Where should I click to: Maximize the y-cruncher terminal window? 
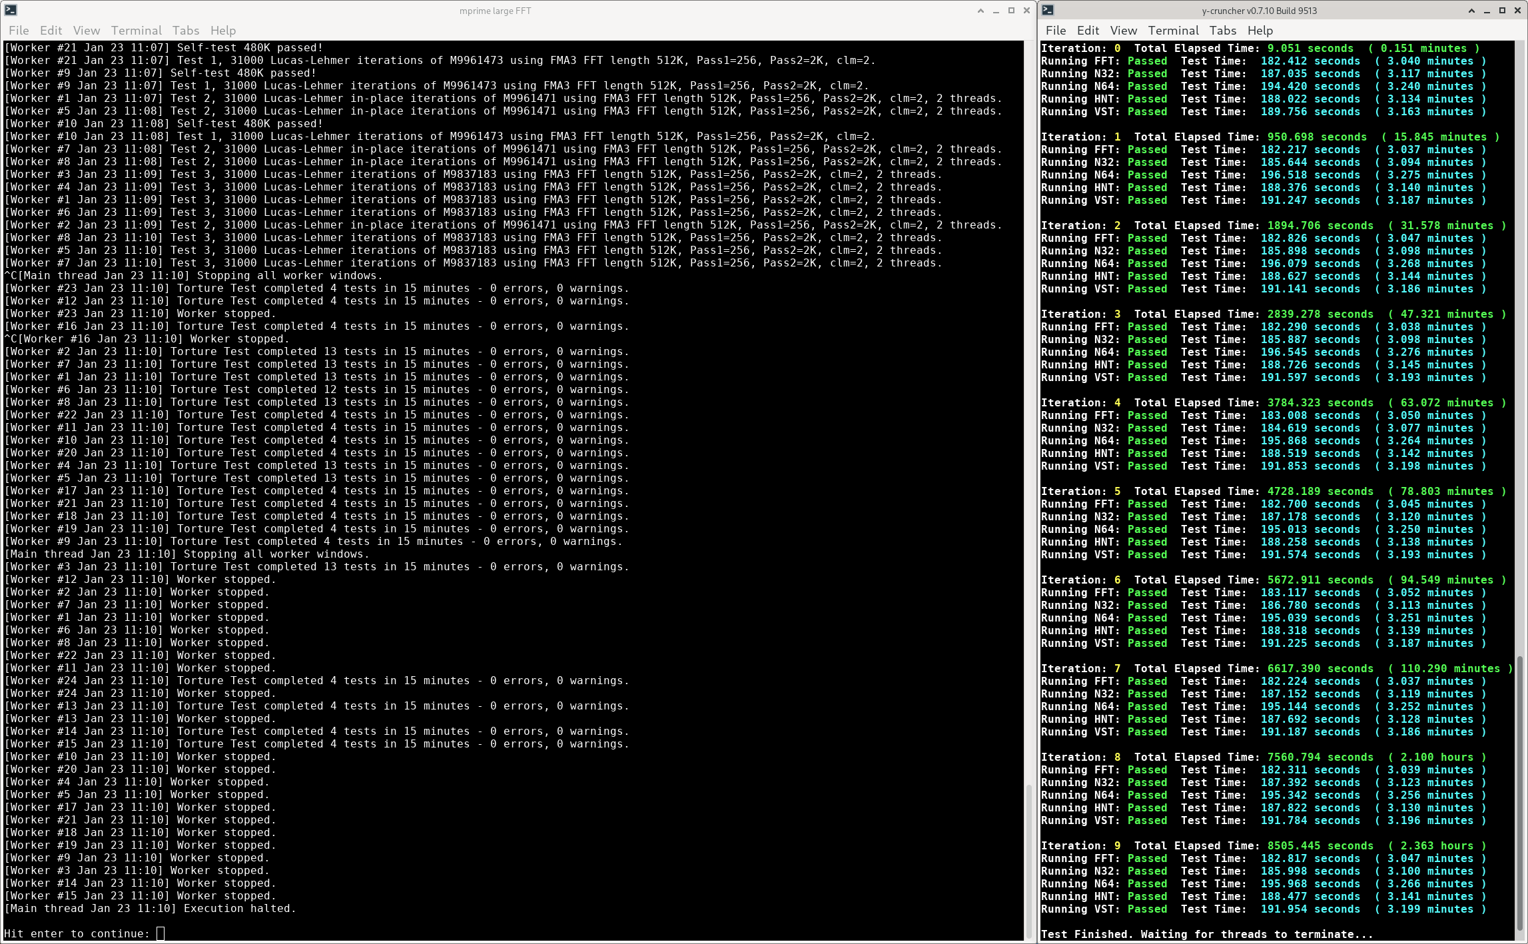(1502, 11)
